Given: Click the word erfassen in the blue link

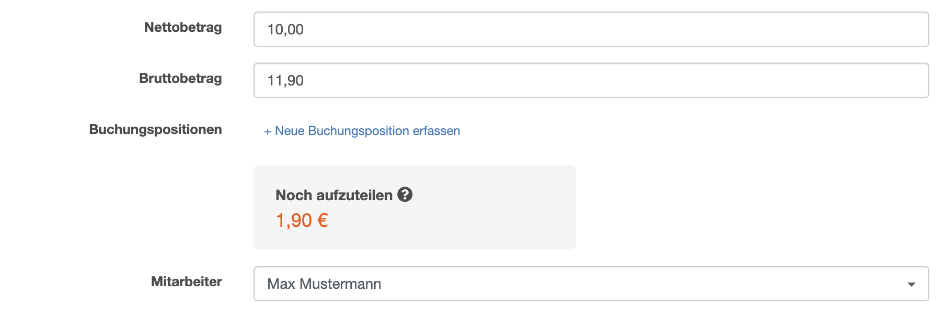Looking at the screenshot, I should pyautogui.click(x=436, y=131).
